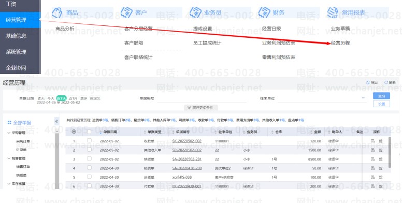Image resolution: width=402 pixels, height=203 pixels.
Task: Click the 查询 search button
Action: (381, 96)
